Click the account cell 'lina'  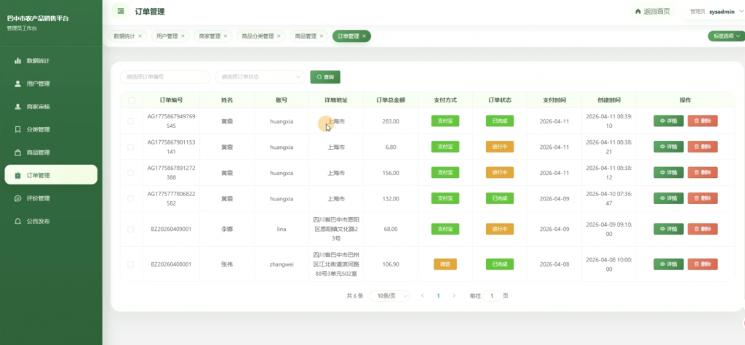click(x=282, y=230)
